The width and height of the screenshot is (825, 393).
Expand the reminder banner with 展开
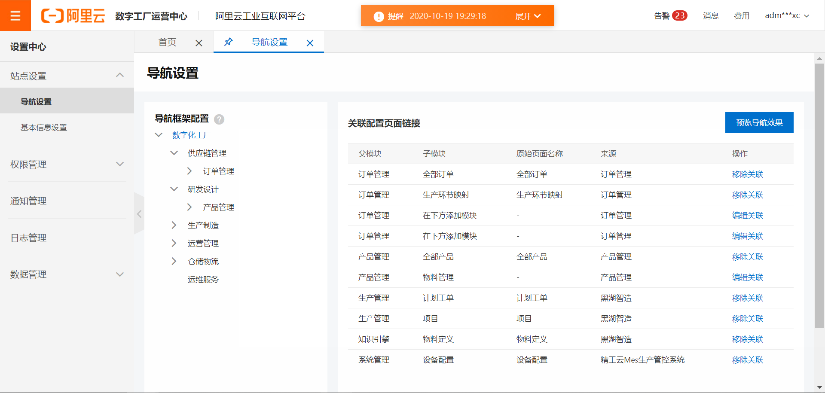point(528,16)
